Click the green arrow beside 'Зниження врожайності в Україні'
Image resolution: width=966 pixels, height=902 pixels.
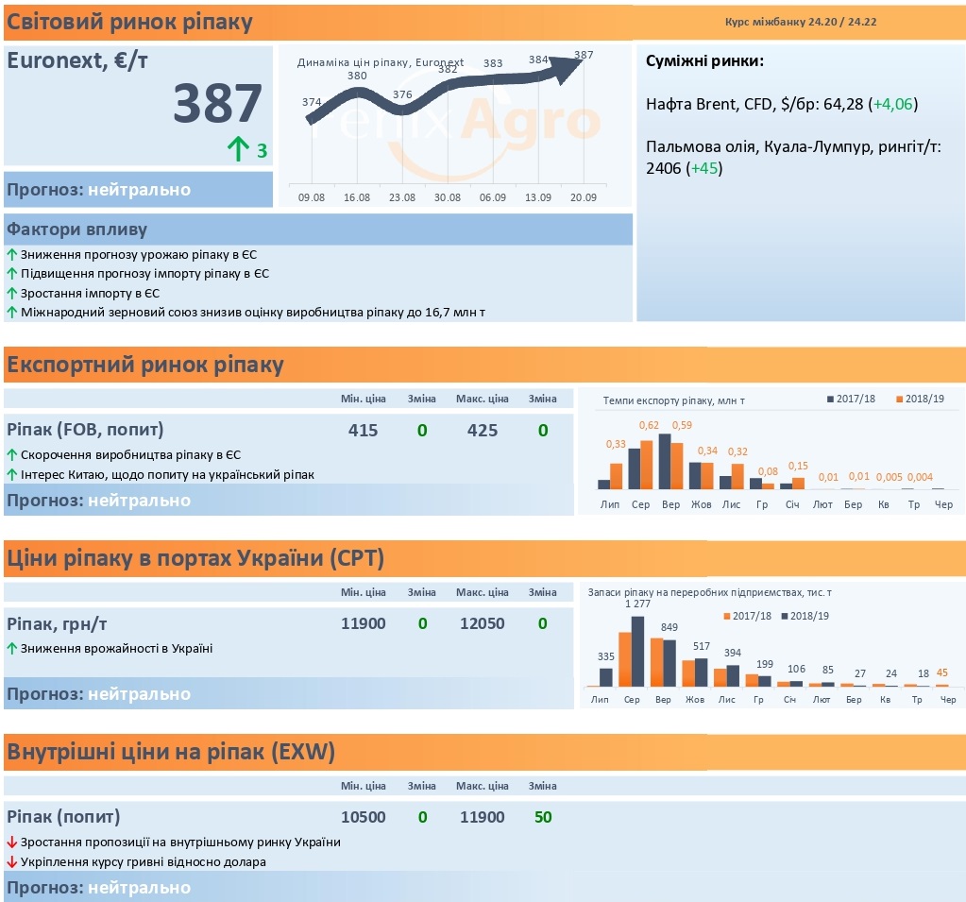(x=11, y=648)
